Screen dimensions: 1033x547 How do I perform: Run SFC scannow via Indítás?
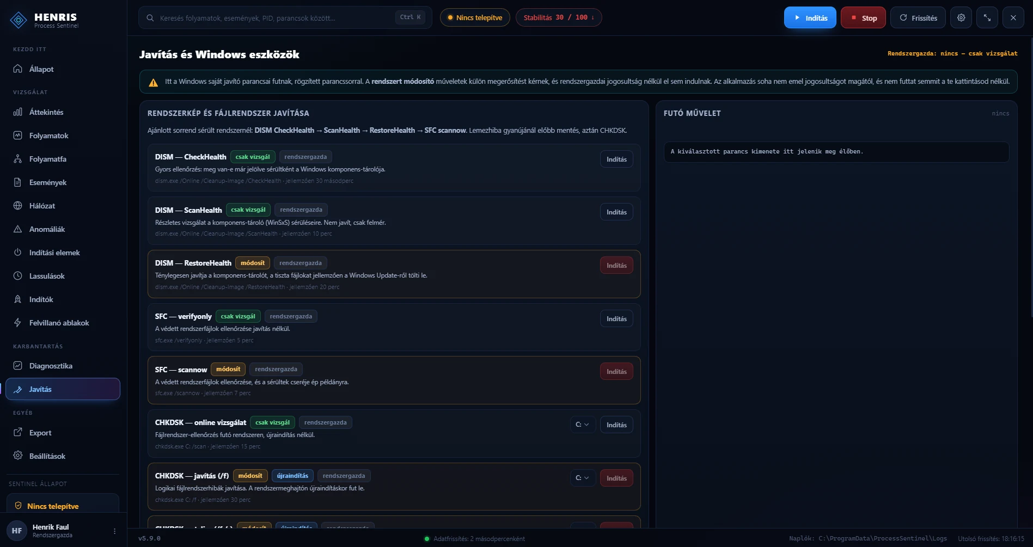[x=616, y=371]
